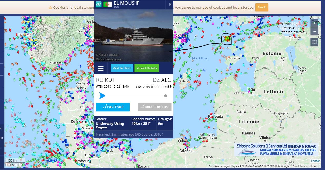This screenshot has height=170, width=325.
Task: Open the Shipping Solutions & Services ad banner
Action: [x=276, y=149]
